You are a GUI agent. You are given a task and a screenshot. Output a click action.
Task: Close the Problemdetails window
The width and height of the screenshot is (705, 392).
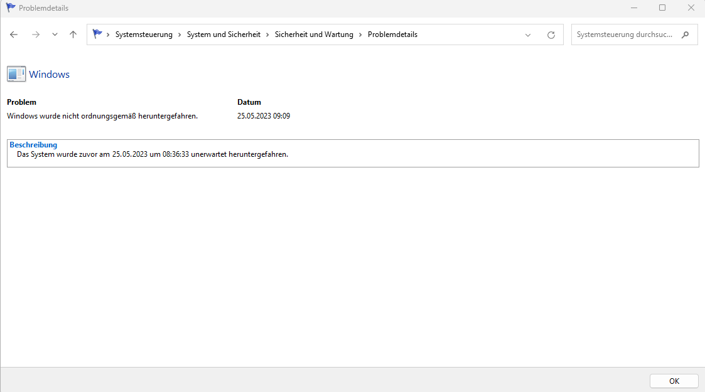[691, 8]
